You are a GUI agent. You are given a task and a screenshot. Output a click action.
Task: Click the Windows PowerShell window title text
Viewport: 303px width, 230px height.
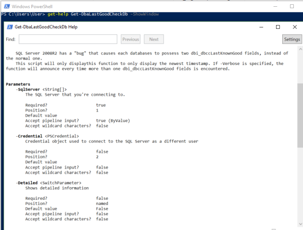pyautogui.click(x=32, y=7)
